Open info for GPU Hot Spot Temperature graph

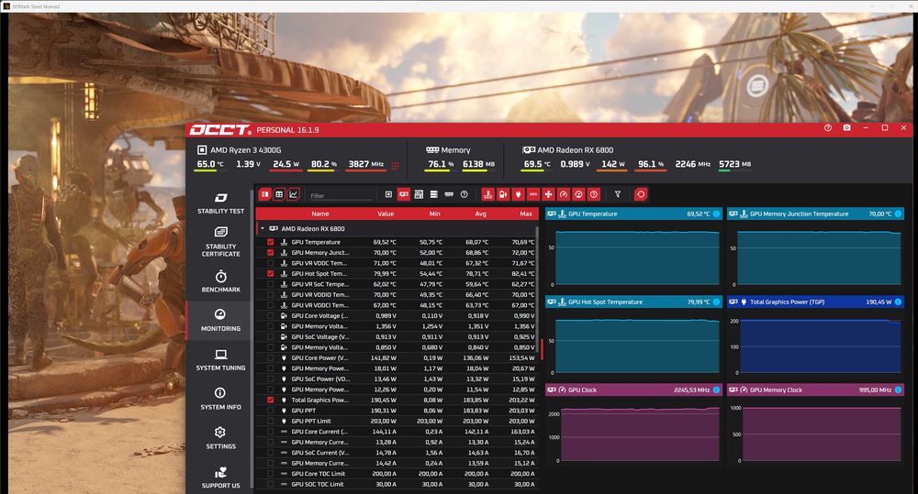(717, 302)
